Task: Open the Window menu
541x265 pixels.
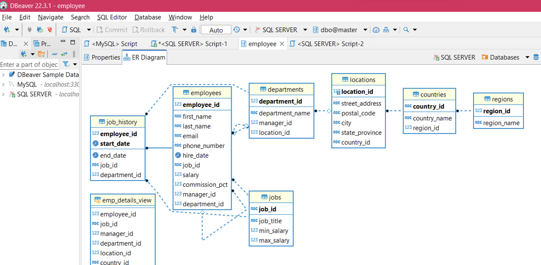Action: point(180,17)
